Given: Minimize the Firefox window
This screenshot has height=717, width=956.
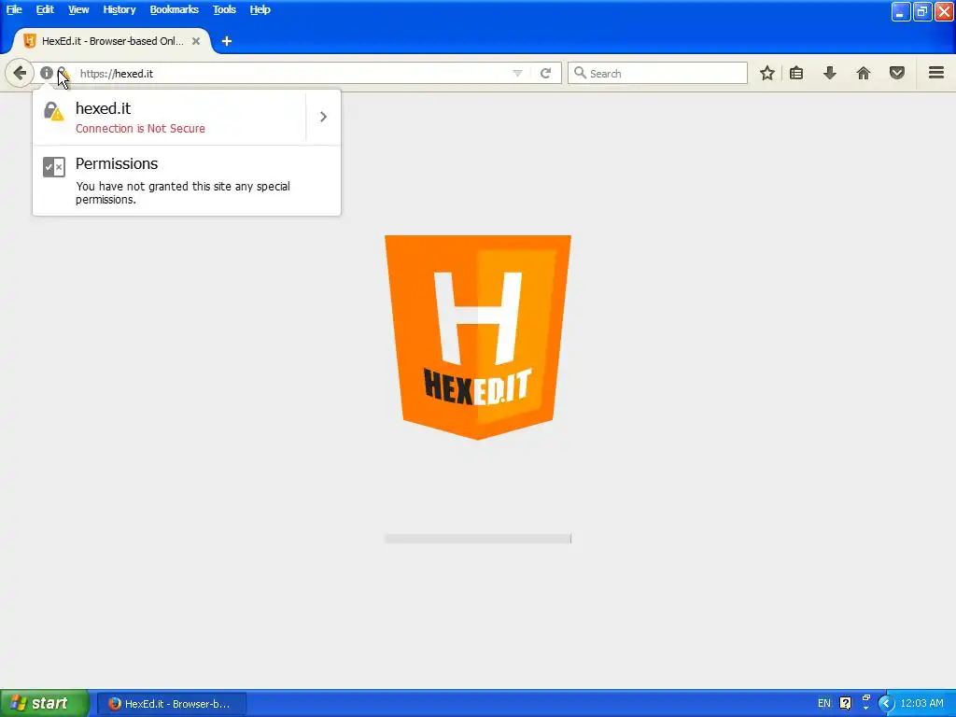Looking at the screenshot, I should click(900, 11).
